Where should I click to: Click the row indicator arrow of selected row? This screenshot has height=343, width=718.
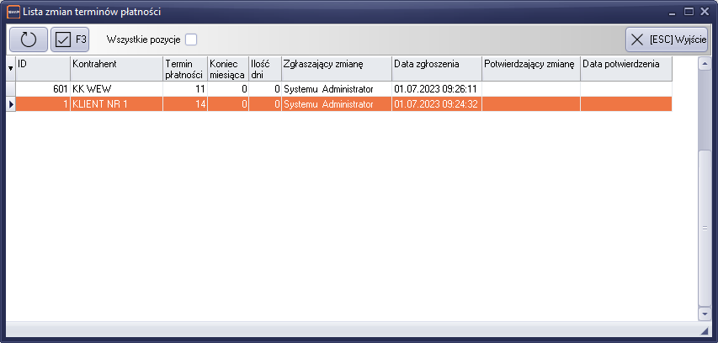tap(10, 104)
